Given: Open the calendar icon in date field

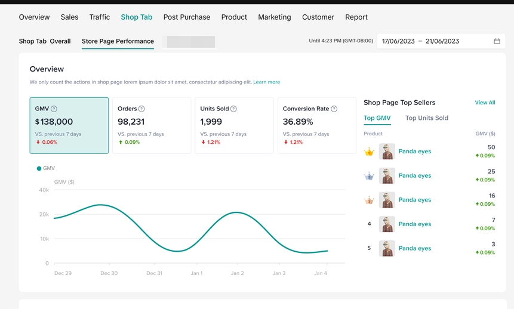Looking at the screenshot, I should coord(497,41).
